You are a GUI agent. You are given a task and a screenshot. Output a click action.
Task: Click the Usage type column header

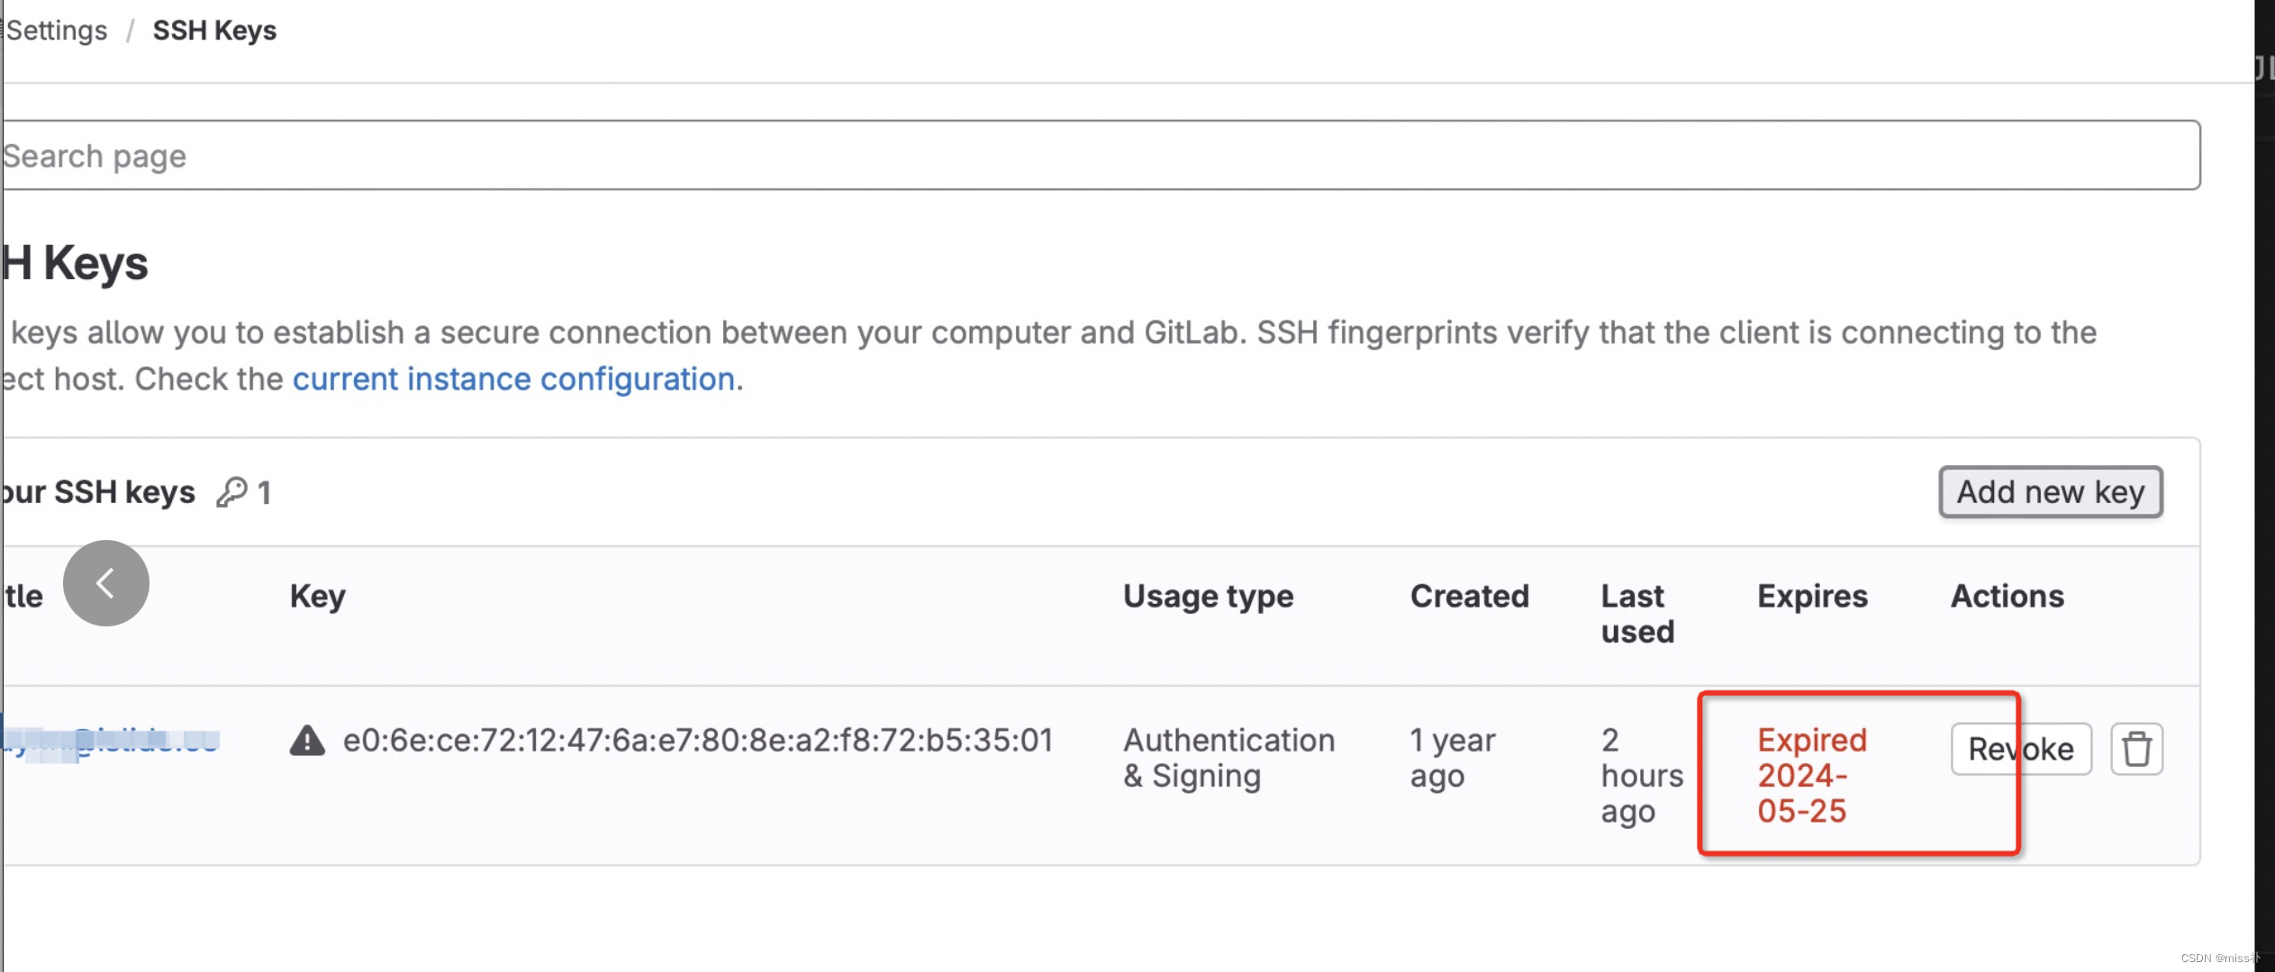click(1208, 596)
